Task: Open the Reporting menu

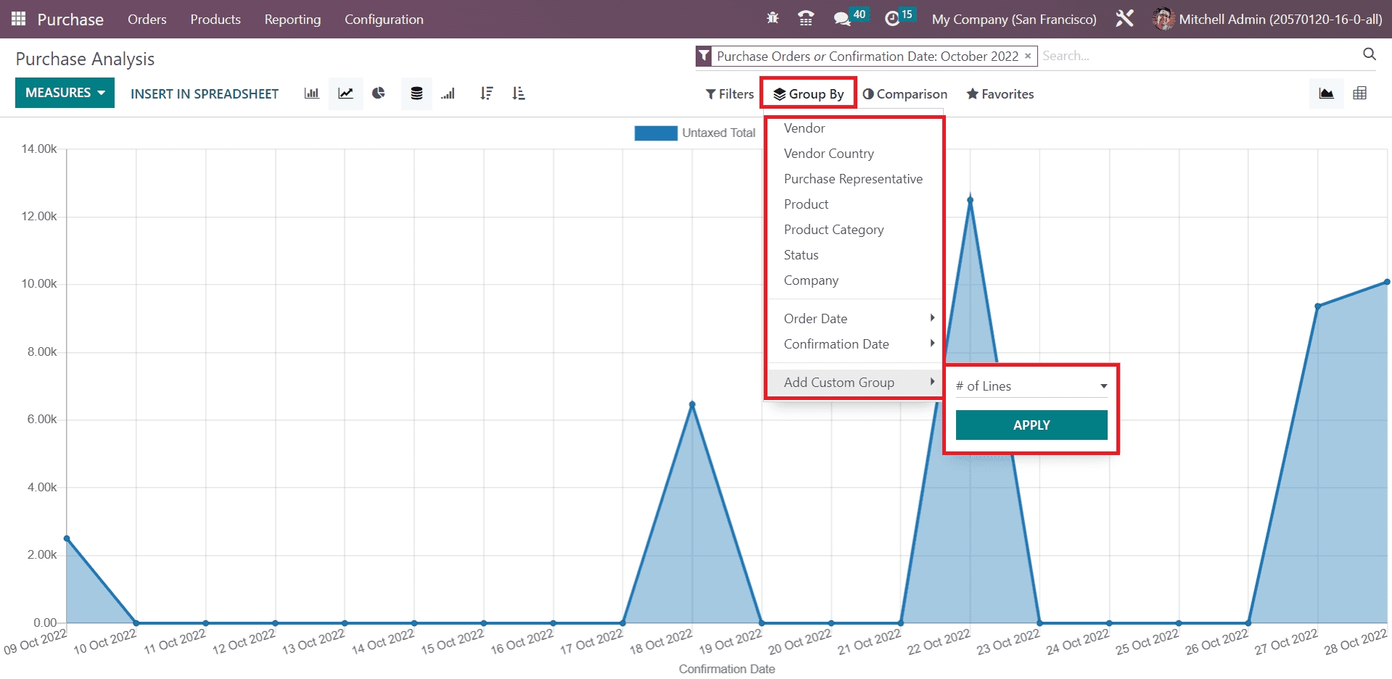Action: tap(292, 20)
